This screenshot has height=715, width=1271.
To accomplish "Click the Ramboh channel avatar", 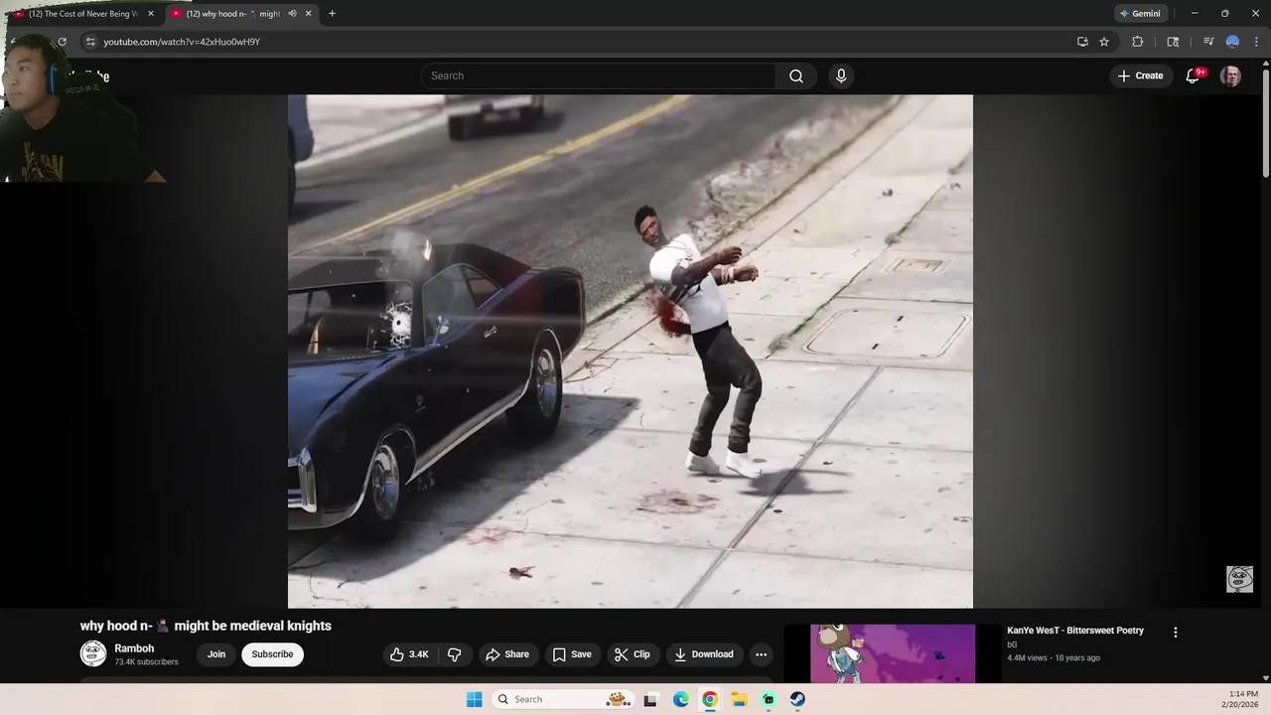I will [93, 653].
